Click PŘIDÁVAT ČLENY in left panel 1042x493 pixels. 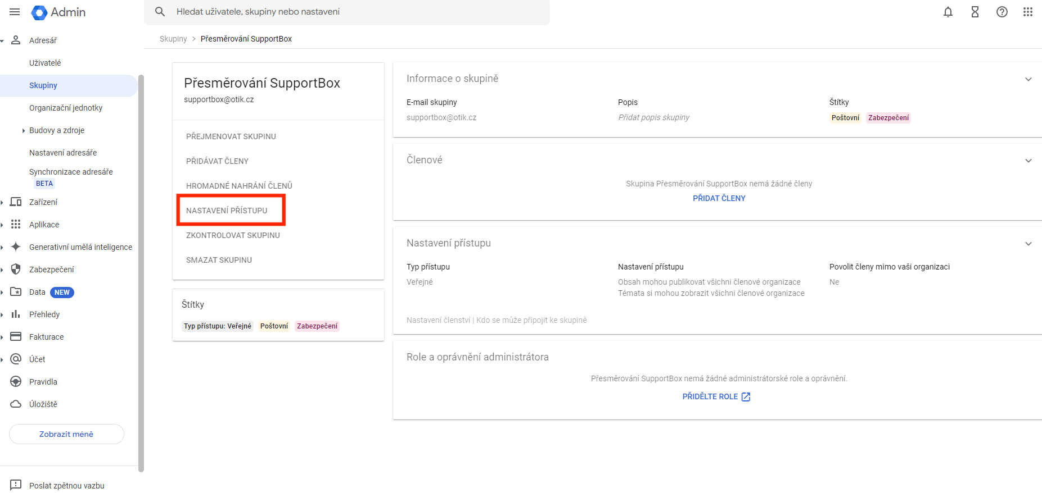[217, 161]
